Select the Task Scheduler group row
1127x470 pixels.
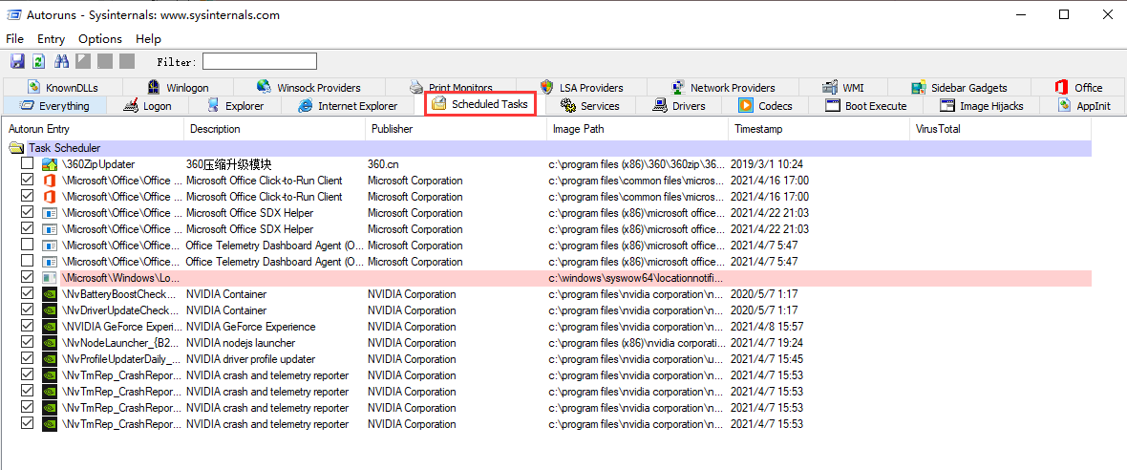[549, 148]
